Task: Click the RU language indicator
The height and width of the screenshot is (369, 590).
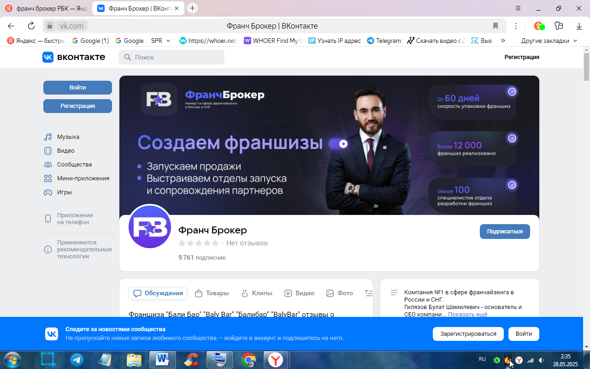Action: pos(483,359)
